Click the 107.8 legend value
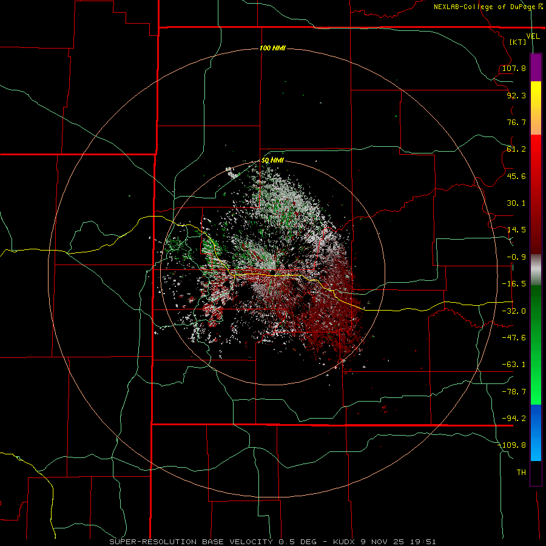Viewport: 546px width, 546px height. coord(514,68)
